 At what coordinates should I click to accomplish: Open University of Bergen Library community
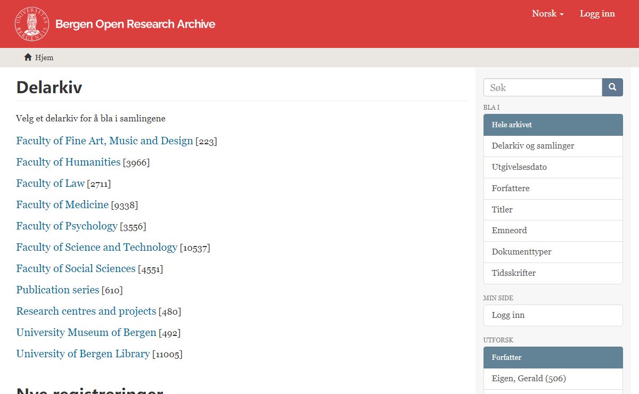pyautogui.click(x=83, y=354)
